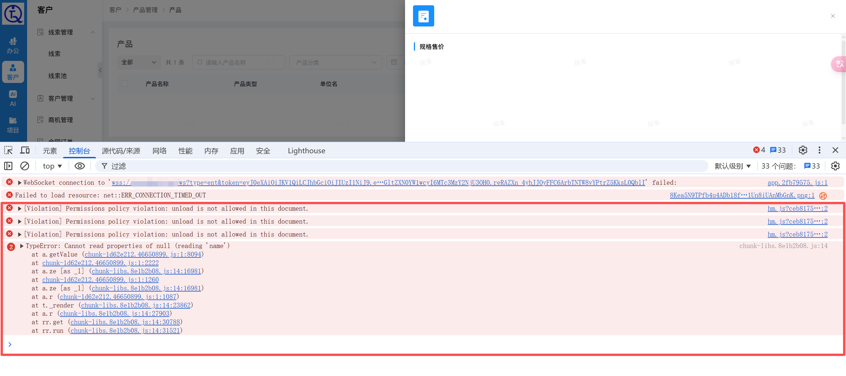Open the console settings gear icon

tap(835, 166)
